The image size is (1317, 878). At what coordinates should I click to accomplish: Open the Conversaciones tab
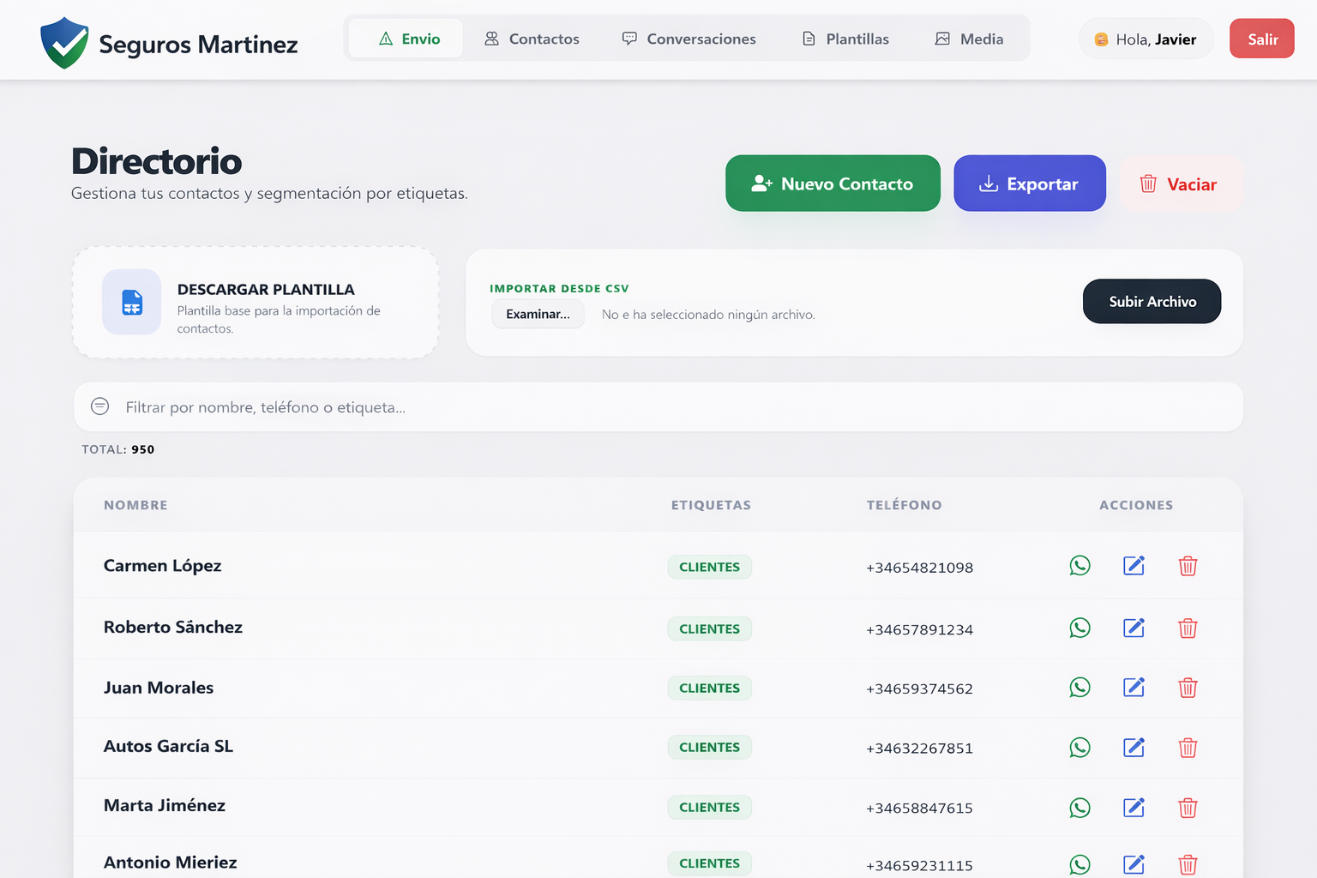(689, 39)
